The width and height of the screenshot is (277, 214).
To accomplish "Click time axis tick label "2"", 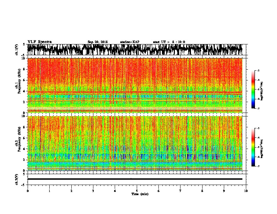I will pos(71,191).
